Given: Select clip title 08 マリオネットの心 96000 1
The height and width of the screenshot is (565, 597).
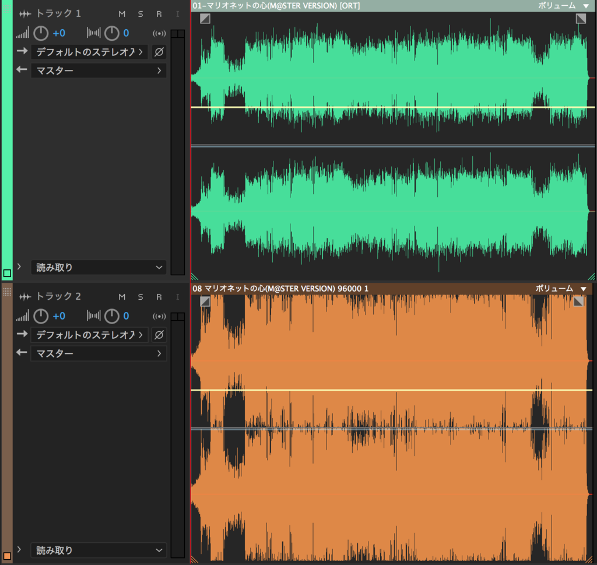Looking at the screenshot, I should tap(280, 289).
